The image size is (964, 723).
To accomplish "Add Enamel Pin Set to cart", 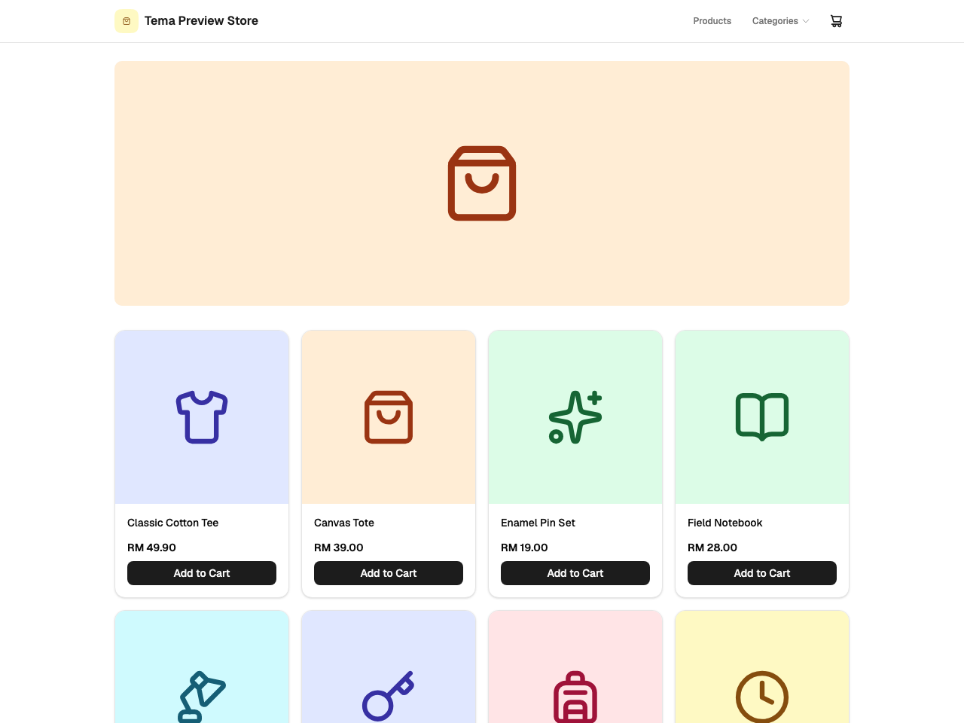I will pos(575,573).
